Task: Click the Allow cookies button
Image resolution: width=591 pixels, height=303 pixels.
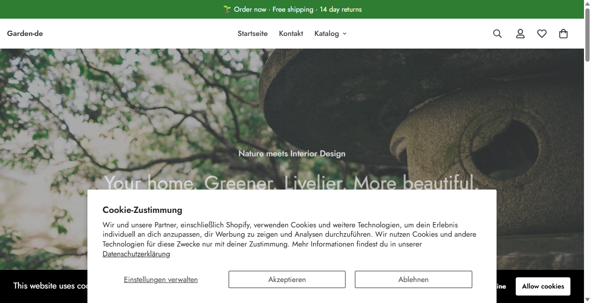Action: (543, 286)
